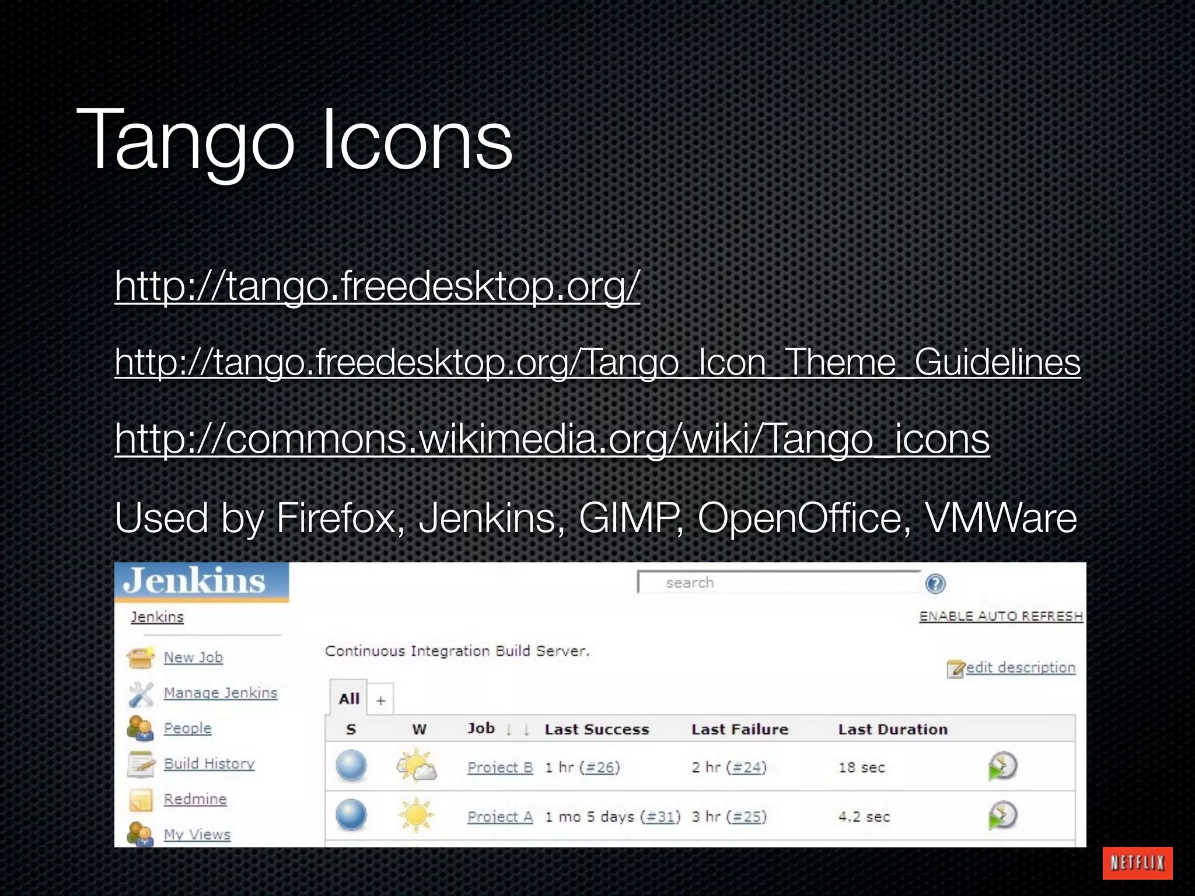1195x896 pixels.
Task: Open the Manage Jenkins link
Action: click(221, 693)
